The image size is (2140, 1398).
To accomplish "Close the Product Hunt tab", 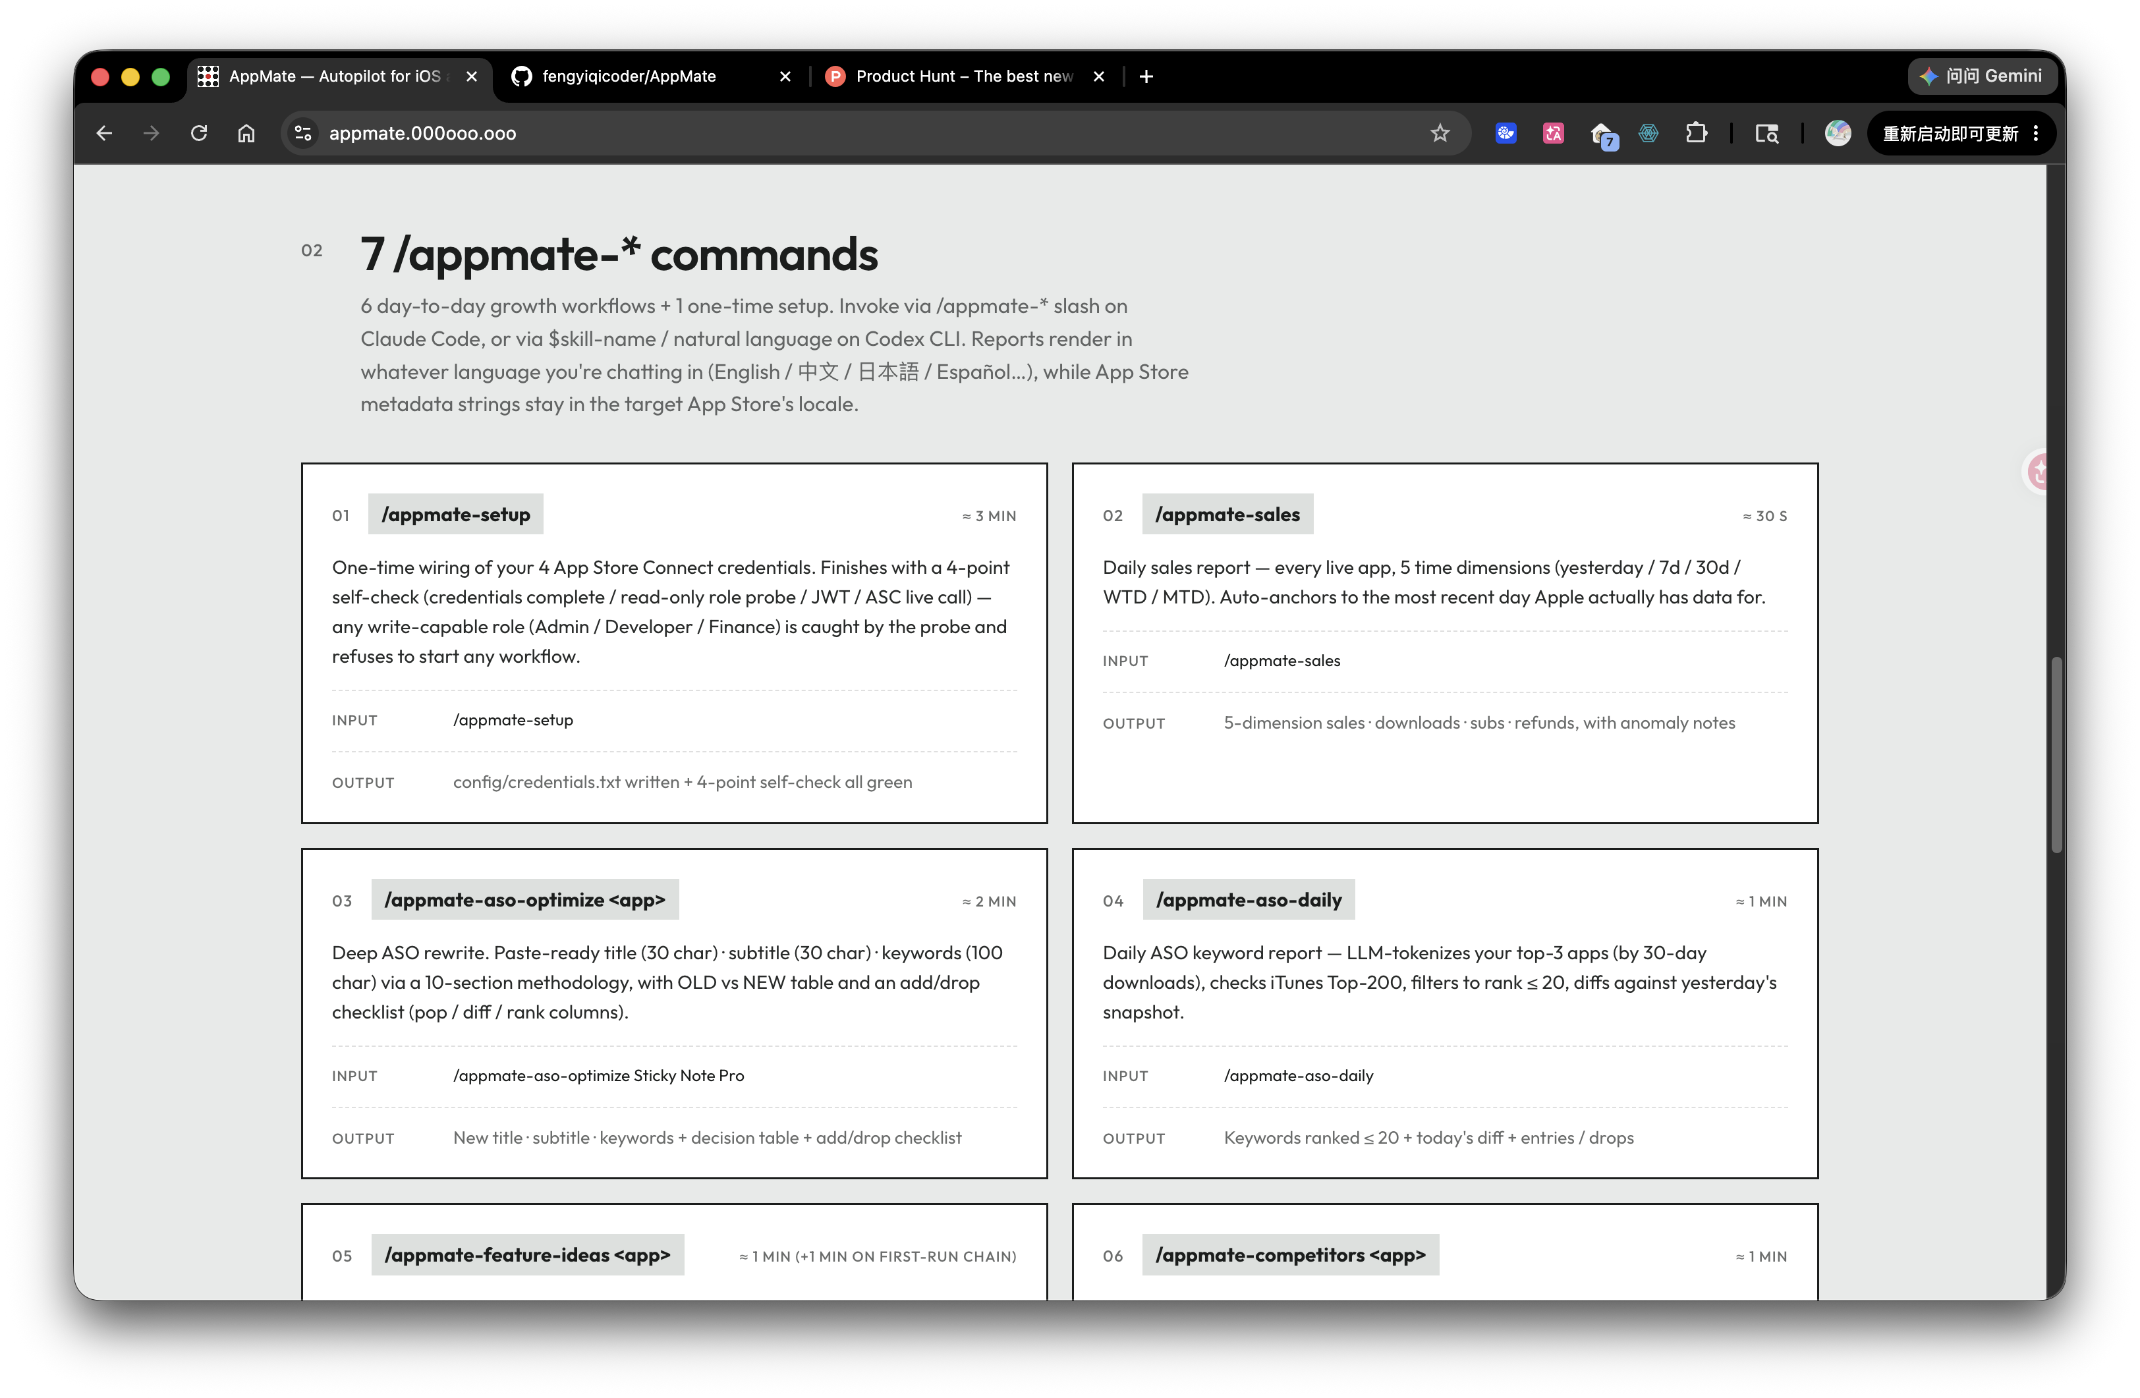I will [x=1099, y=76].
